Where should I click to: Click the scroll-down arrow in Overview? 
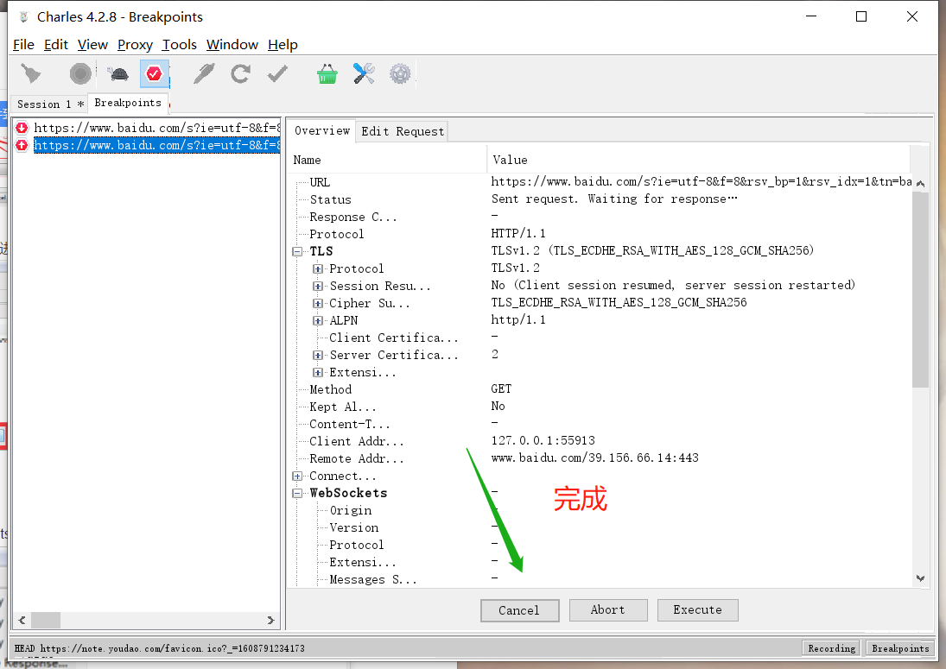pos(920,578)
